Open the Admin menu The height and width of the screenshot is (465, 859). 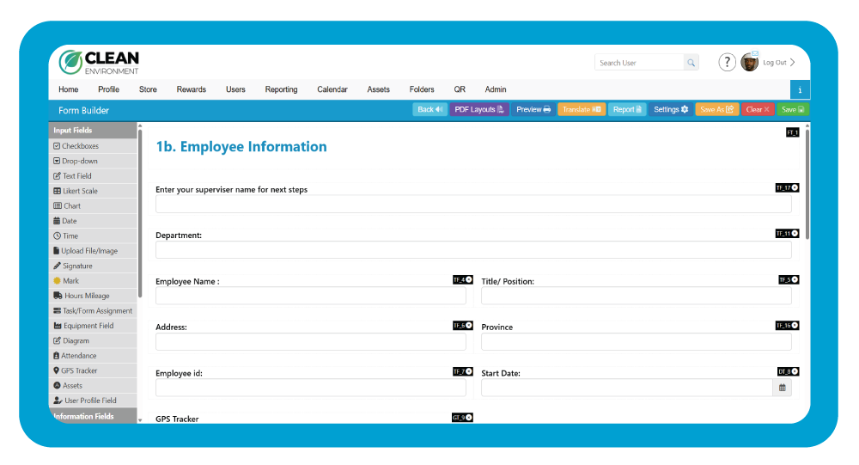point(496,89)
